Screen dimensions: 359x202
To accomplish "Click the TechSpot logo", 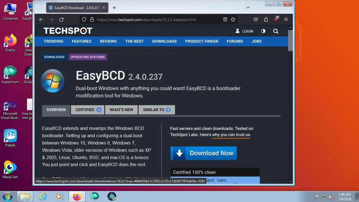I will pyautogui.click(x=68, y=31).
